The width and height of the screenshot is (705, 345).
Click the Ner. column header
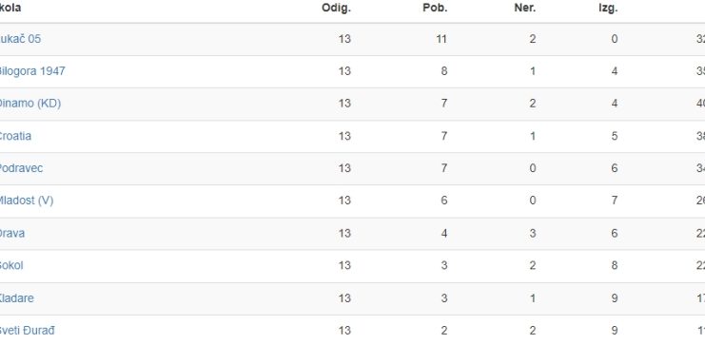coord(525,9)
